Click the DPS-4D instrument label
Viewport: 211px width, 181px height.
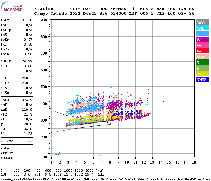pos(116,179)
